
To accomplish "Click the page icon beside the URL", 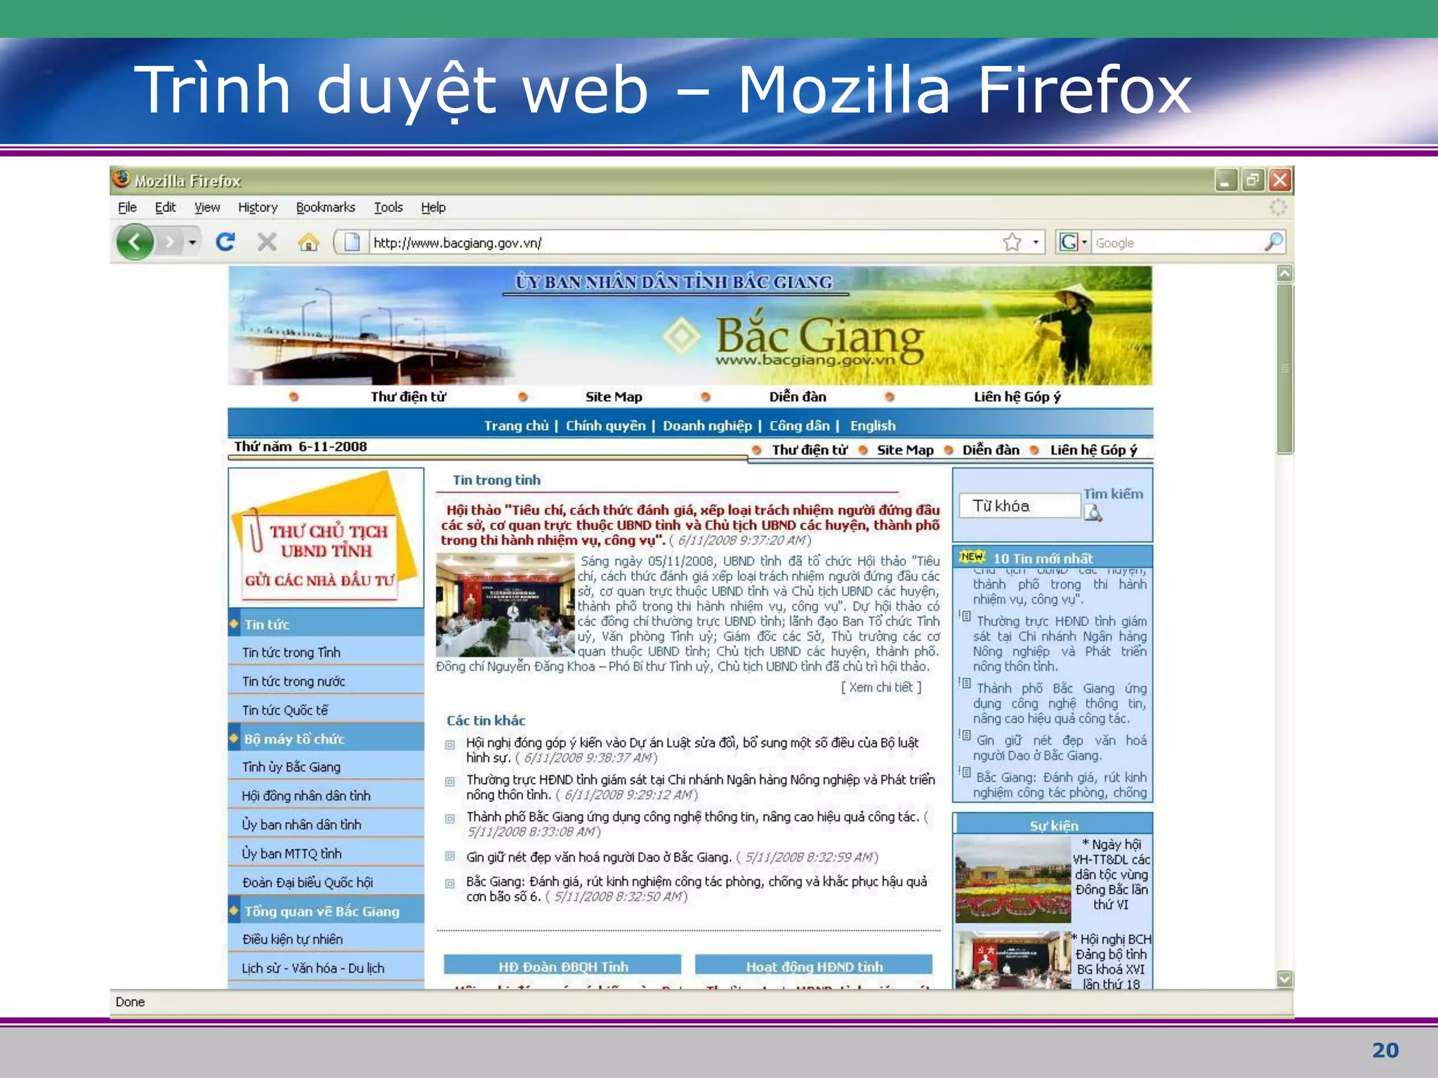I will tap(352, 243).
